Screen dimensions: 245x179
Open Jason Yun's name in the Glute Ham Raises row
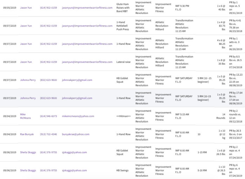pos(26,8)
